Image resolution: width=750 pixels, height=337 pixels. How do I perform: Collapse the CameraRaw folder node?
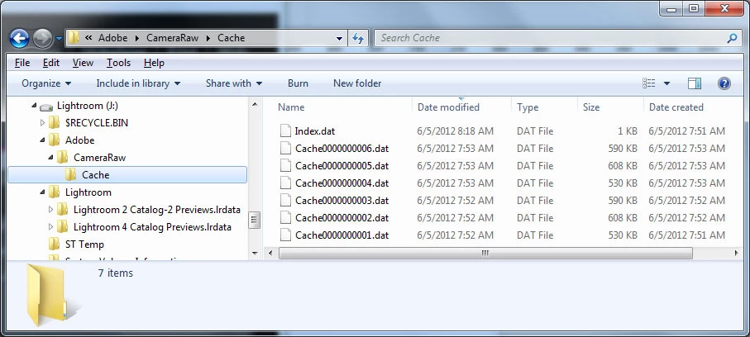click(50, 157)
